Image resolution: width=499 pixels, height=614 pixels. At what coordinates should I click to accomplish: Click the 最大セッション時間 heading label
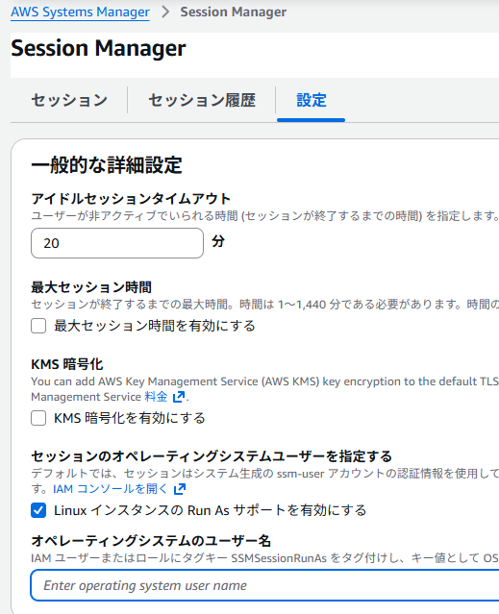pos(91,287)
